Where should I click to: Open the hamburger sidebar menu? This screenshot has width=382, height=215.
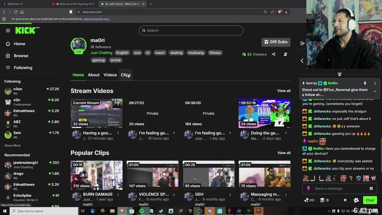pos(8,30)
